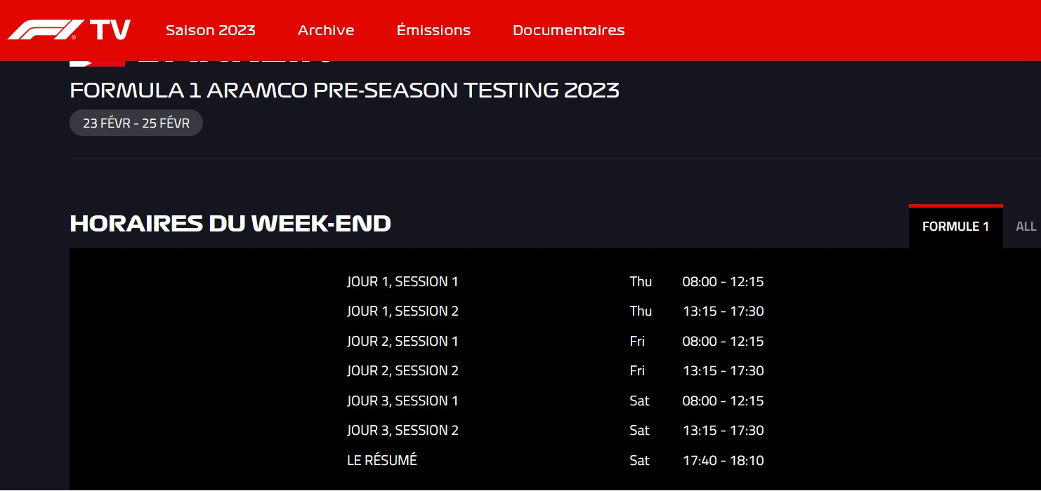The height and width of the screenshot is (491, 1041).
Task: Open the Documentaires page
Action: 568,30
